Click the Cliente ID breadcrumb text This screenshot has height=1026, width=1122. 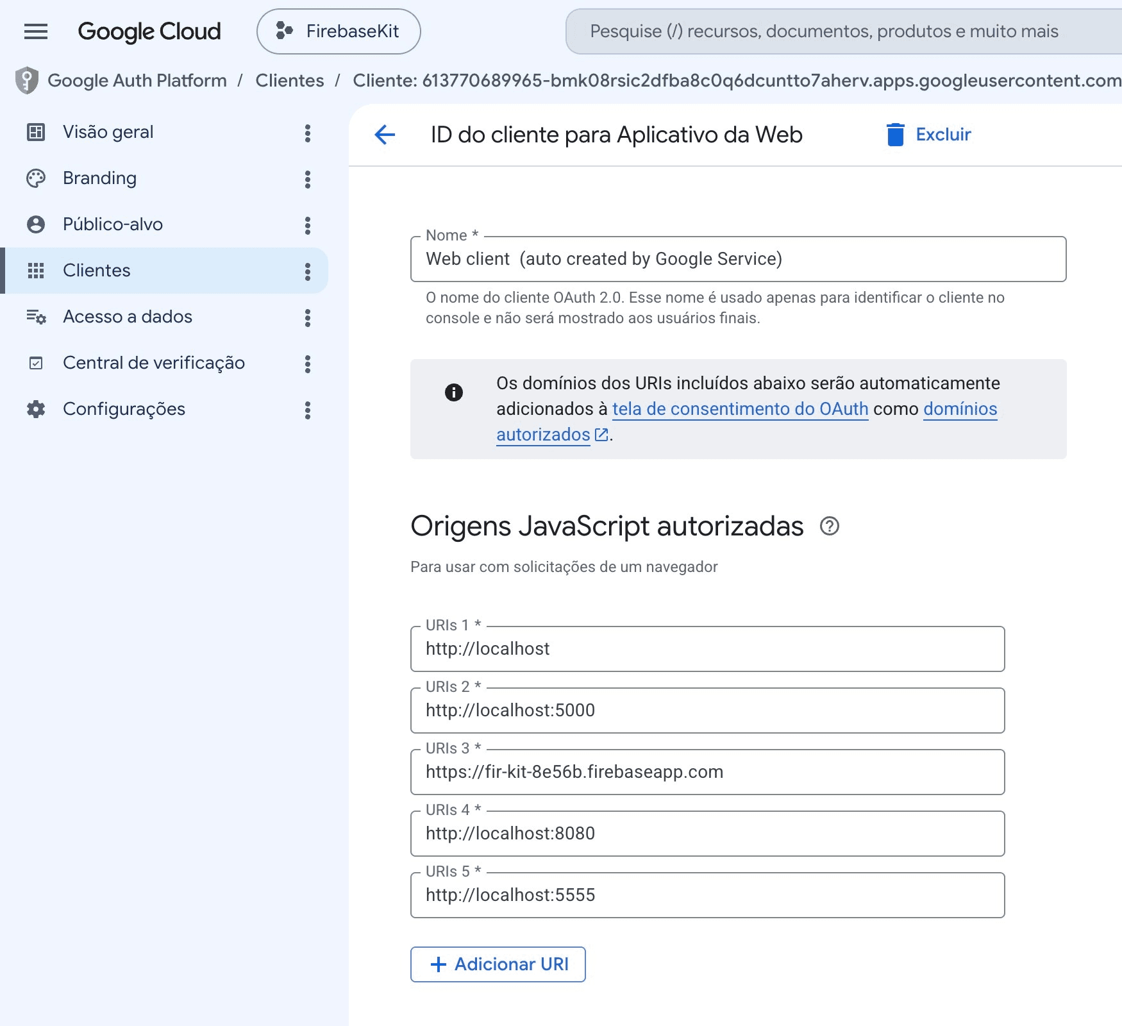737,80
